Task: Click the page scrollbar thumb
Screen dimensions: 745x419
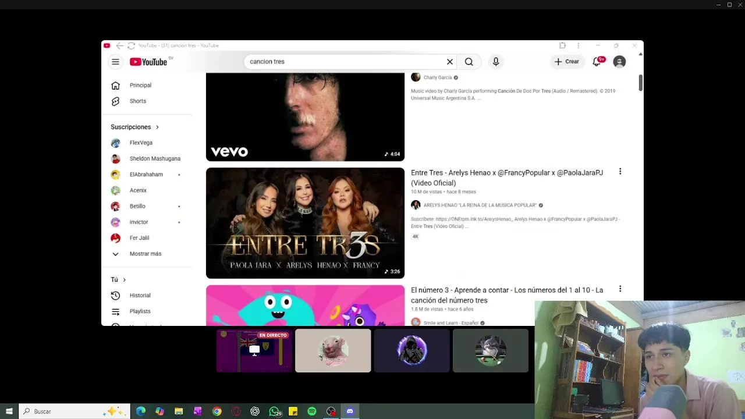Action: pos(640,82)
